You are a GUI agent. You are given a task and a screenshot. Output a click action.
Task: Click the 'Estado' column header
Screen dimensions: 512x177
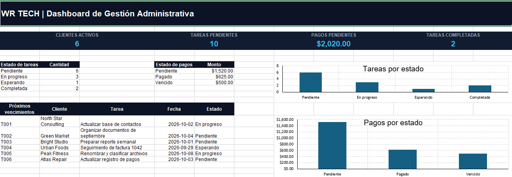pyautogui.click(x=214, y=109)
